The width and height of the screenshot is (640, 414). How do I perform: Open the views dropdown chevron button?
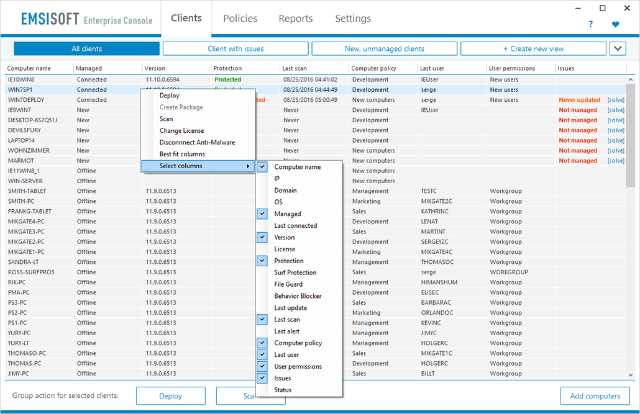coord(618,48)
